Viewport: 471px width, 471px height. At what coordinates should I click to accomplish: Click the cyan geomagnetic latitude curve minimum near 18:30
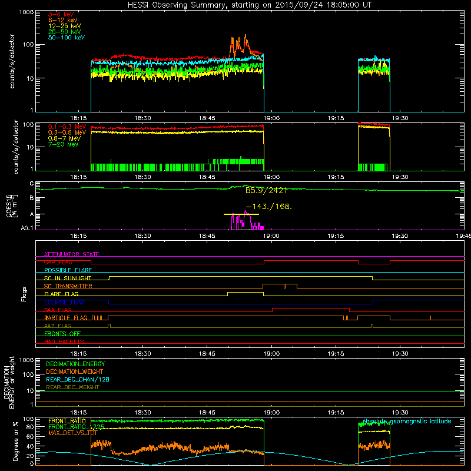tap(150, 465)
